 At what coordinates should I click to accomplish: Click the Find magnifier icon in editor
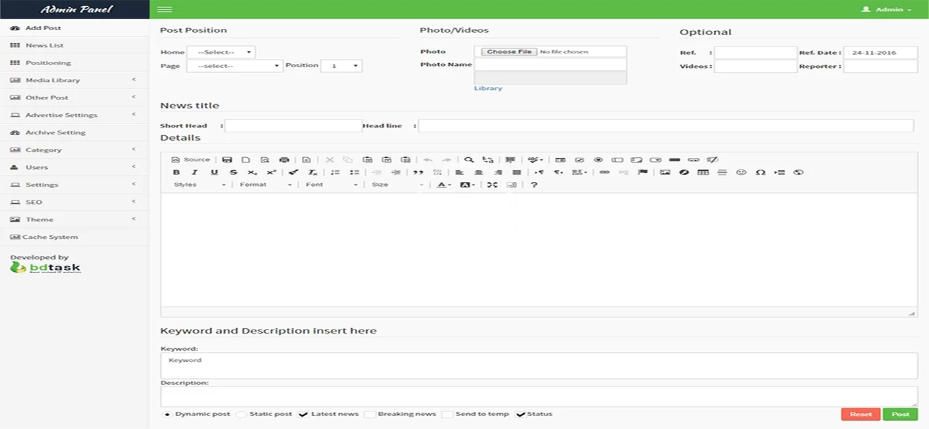point(469,160)
